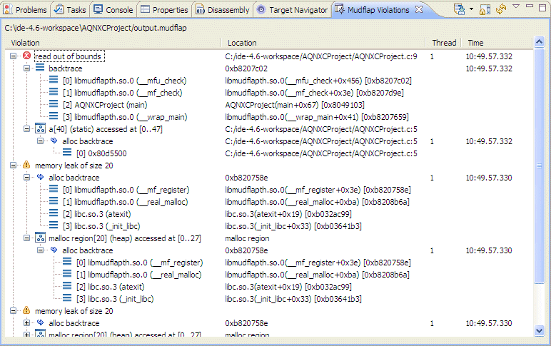
Task: Click the import Mudflap log icon
Action: click(x=460, y=10)
